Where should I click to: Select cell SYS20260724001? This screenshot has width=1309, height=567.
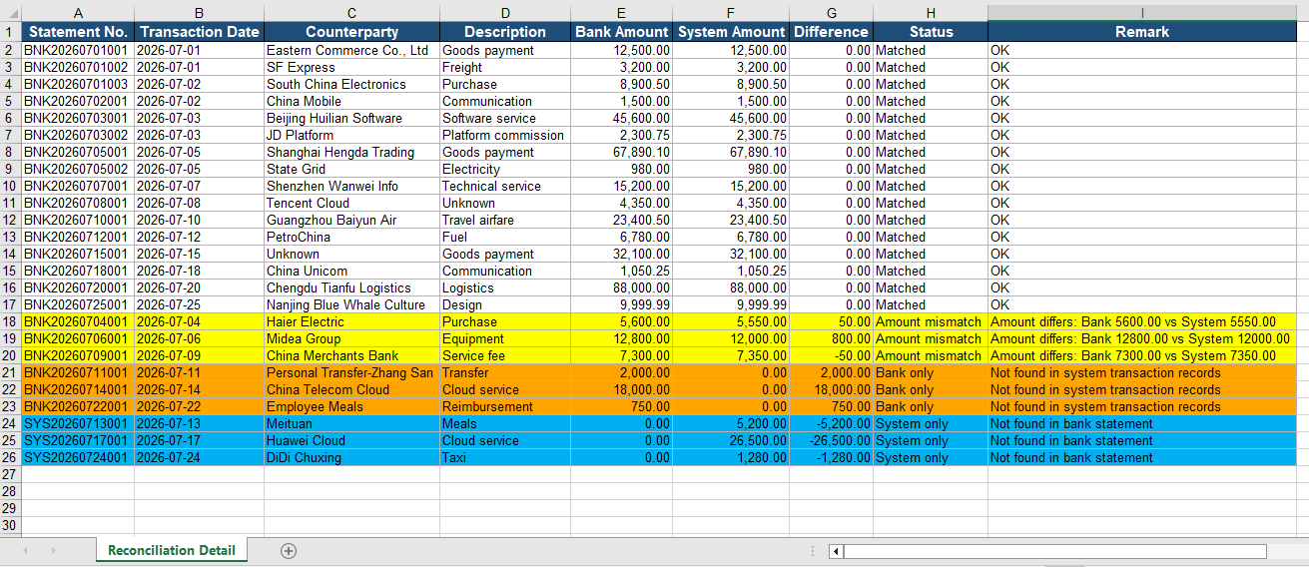(x=78, y=457)
